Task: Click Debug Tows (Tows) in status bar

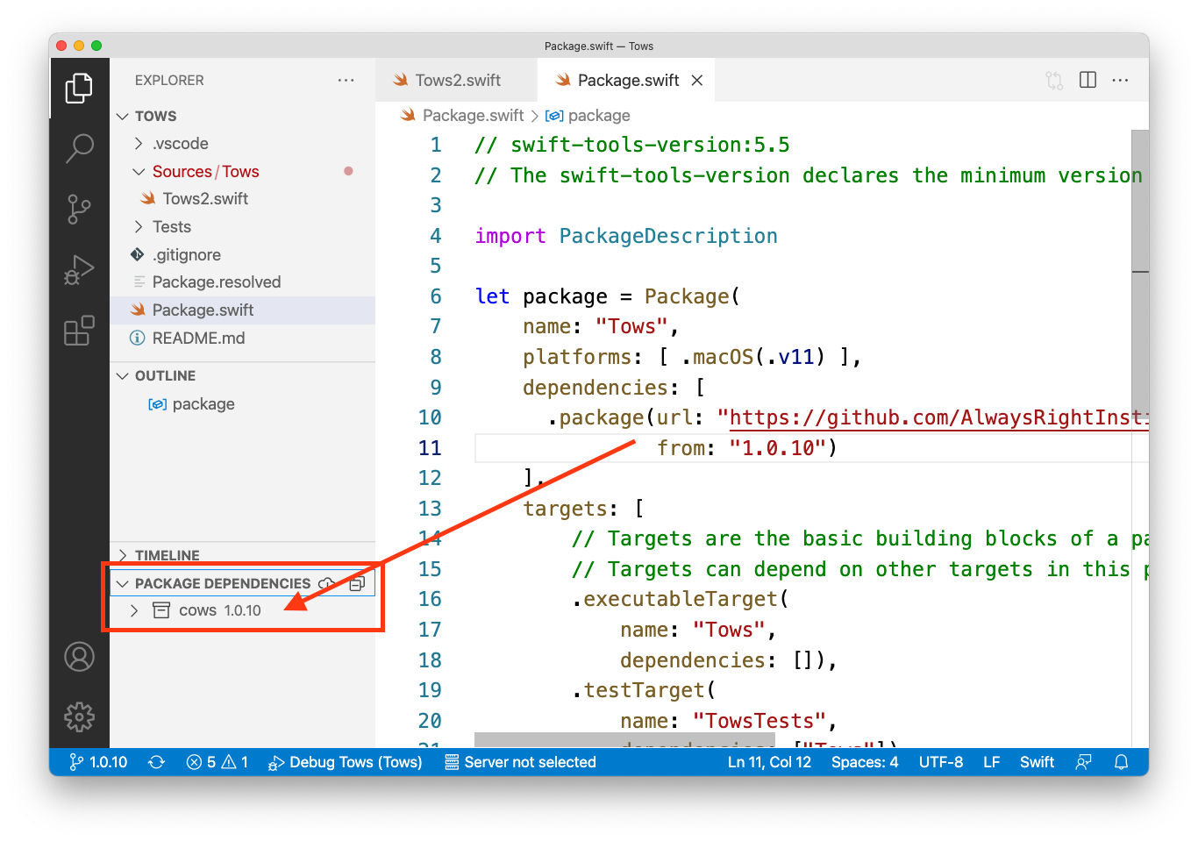Action: click(x=346, y=762)
